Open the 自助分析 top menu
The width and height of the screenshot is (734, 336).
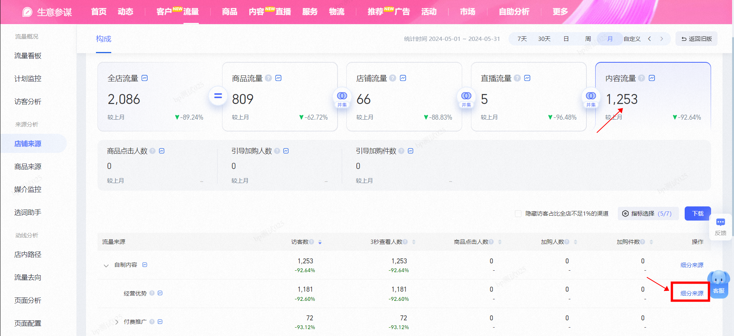[x=514, y=12]
